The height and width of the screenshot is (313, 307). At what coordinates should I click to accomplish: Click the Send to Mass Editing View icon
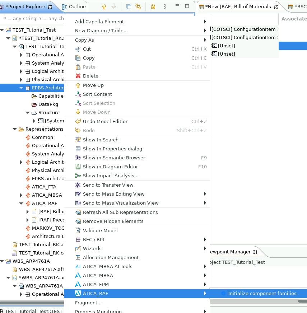[78, 194]
